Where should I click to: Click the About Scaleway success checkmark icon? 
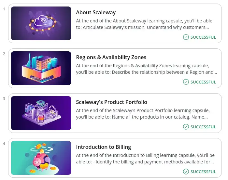186,37
